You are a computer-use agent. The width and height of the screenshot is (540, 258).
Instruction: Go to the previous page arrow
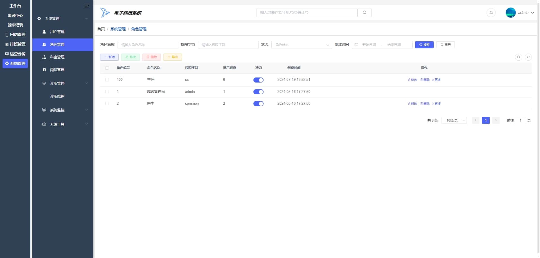[x=476, y=120]
